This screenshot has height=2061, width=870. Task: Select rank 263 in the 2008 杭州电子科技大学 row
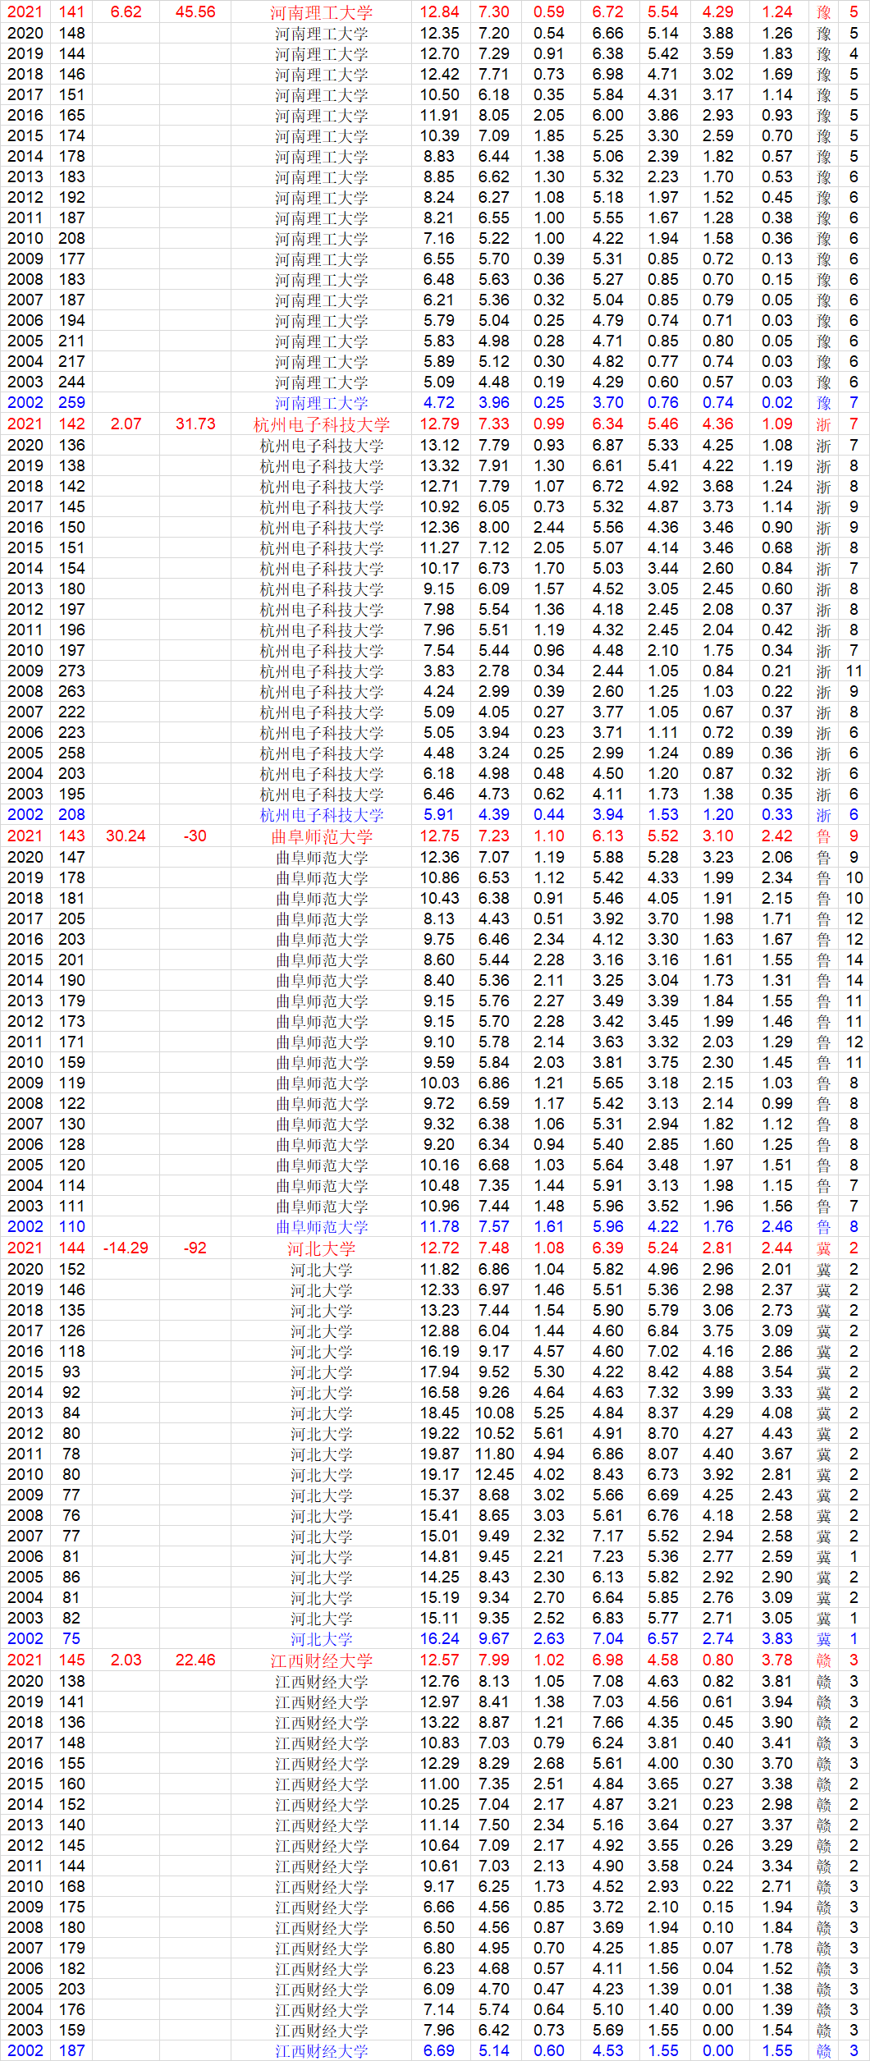click(71, 692)
